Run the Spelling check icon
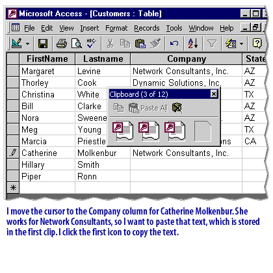Screen dimensions: 273x273 pos(92,44)
